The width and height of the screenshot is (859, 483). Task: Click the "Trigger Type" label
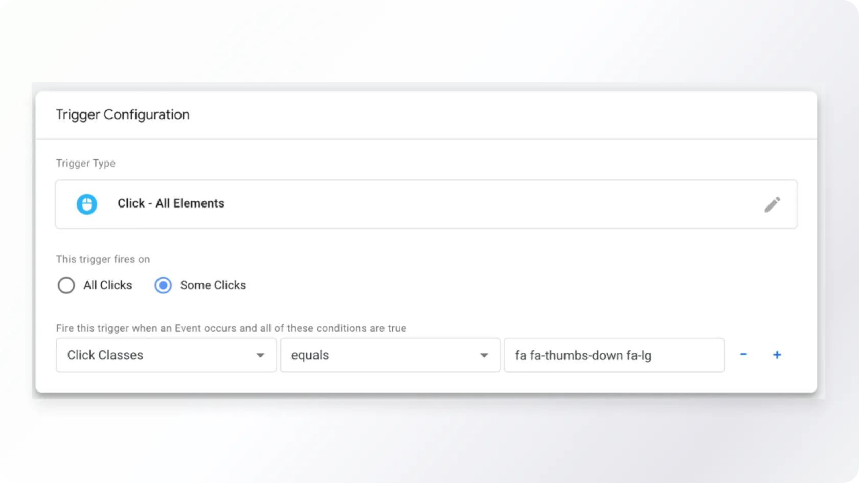(x=85, y=163)
